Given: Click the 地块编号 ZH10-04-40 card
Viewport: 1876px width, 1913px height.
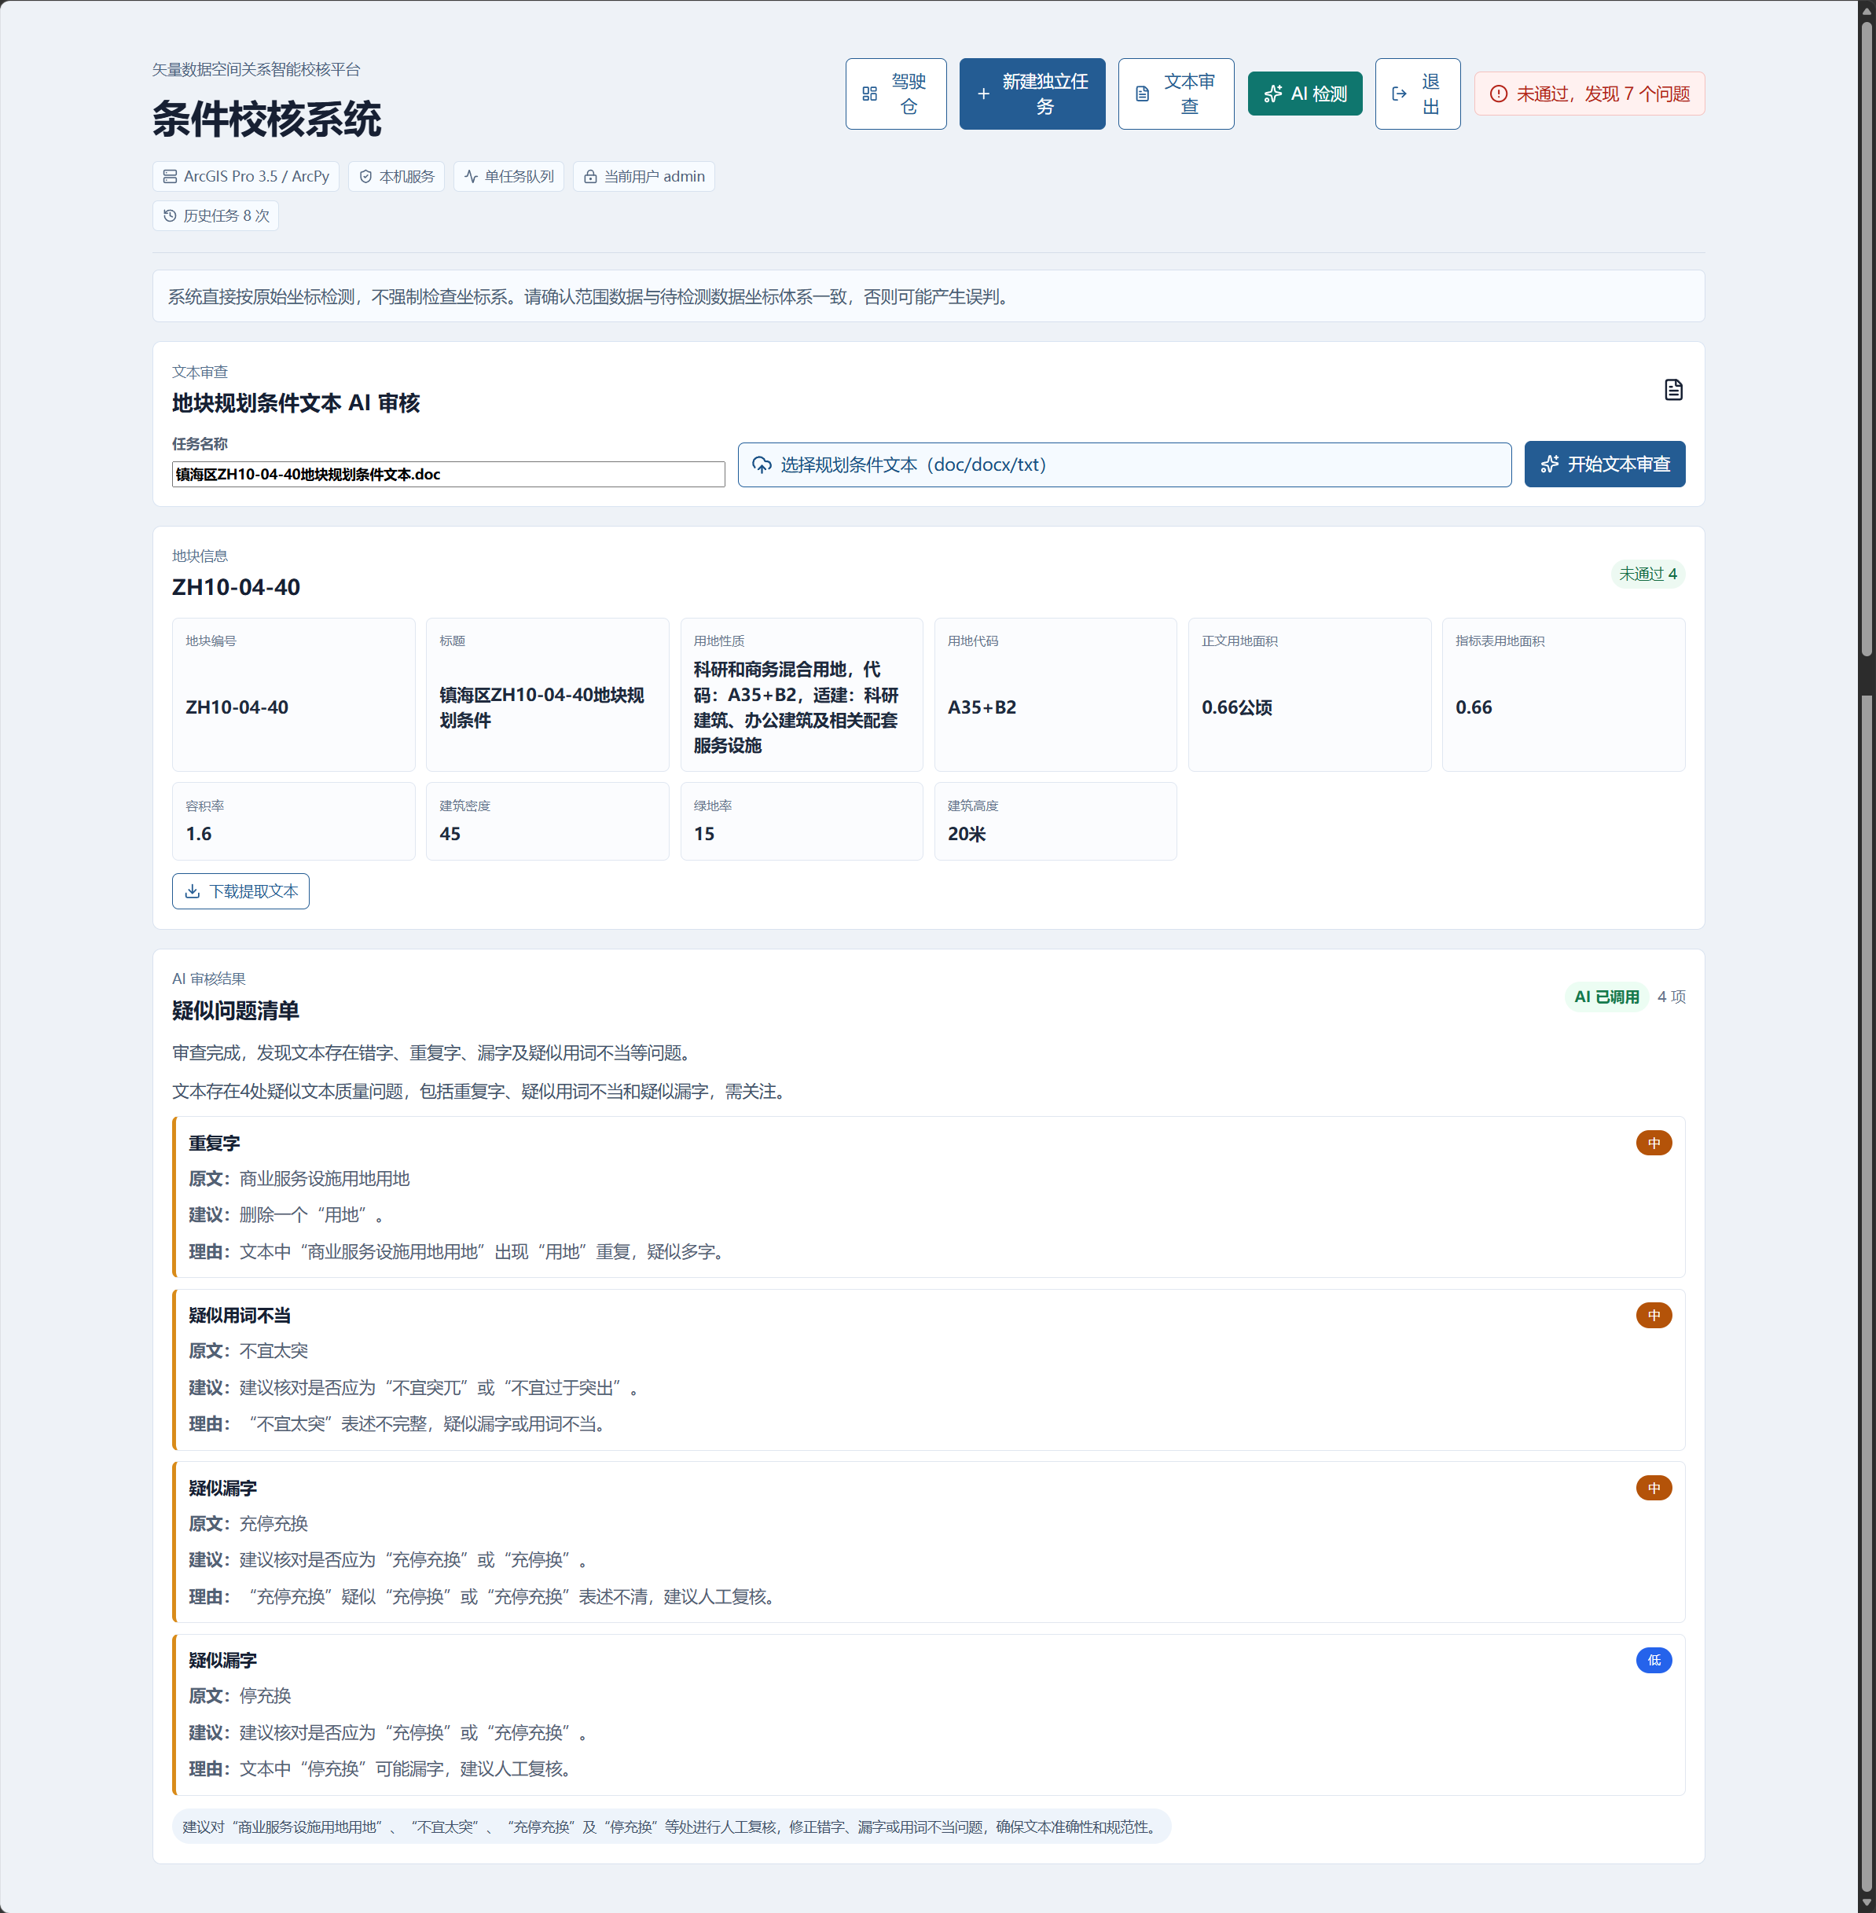Looking at the screenshot, I should (294, 695).
